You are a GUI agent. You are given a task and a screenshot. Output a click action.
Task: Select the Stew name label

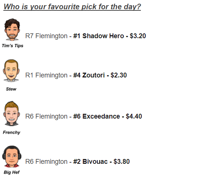pyautogui.click(x=11, y=89)
